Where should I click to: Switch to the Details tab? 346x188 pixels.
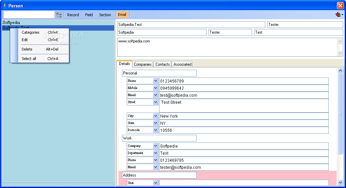pyautogui.click(x=124, y=64)
